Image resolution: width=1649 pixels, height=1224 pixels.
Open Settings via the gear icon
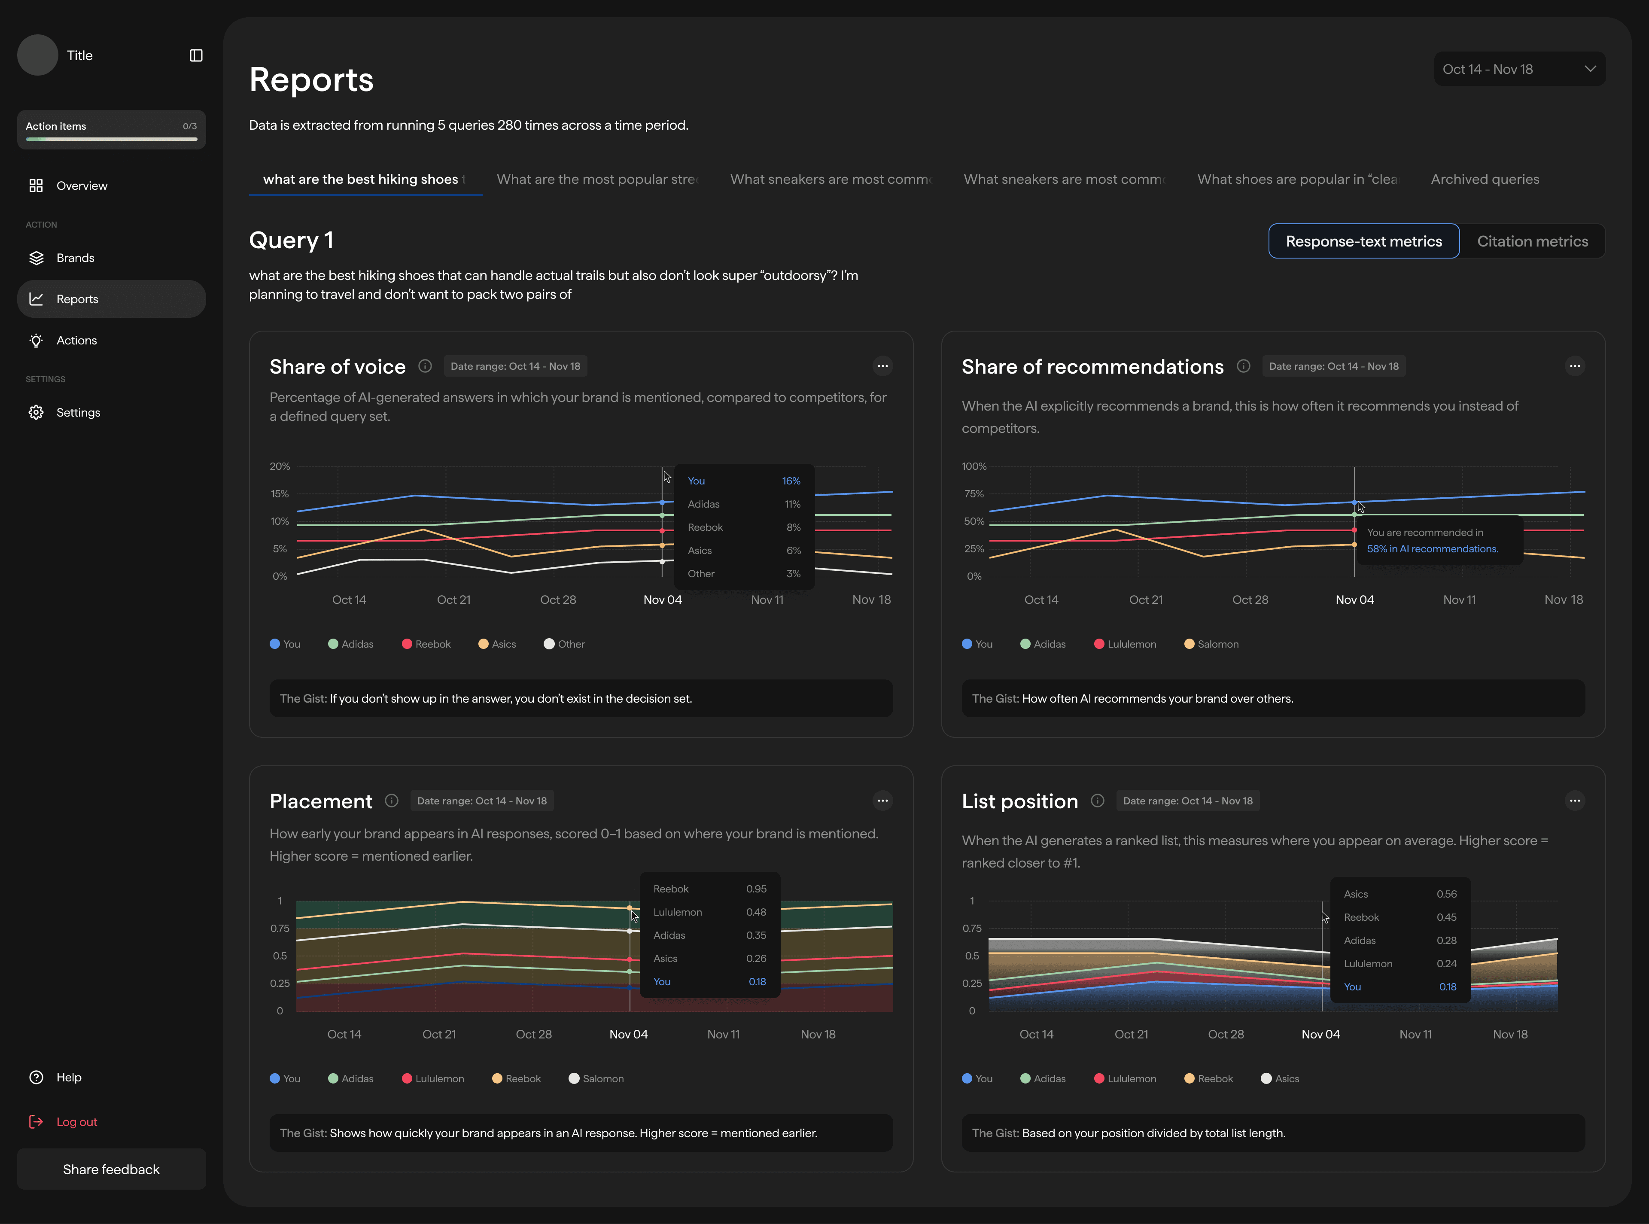[x=37, y=413]
